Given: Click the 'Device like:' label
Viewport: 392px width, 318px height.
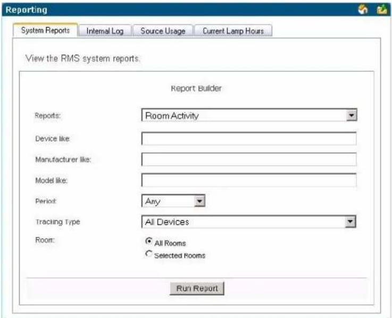Looking at the screenshot, I should tap(53, 138).
